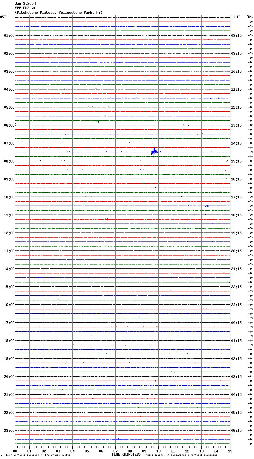
Task: Click the 09:15 UTC time label
Action: coord(236,53)
